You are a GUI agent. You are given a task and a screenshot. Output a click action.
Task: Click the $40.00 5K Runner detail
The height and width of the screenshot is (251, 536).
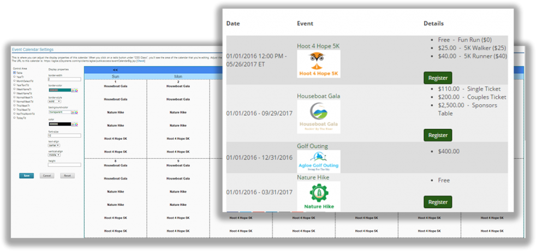[x=473, y=56]
